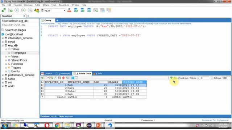Screen dimensions: 232x130
Task: Open the Database menu
Action: 28,5
